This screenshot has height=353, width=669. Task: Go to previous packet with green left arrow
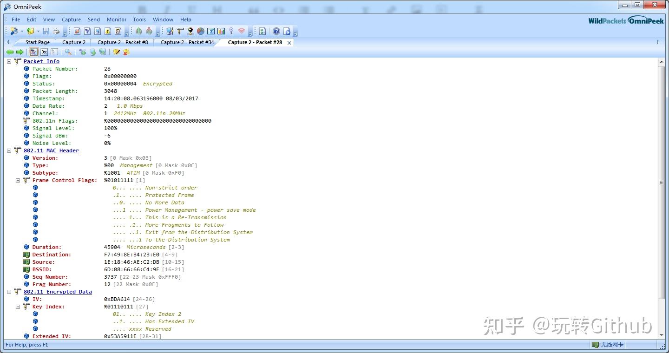point(10,52)
